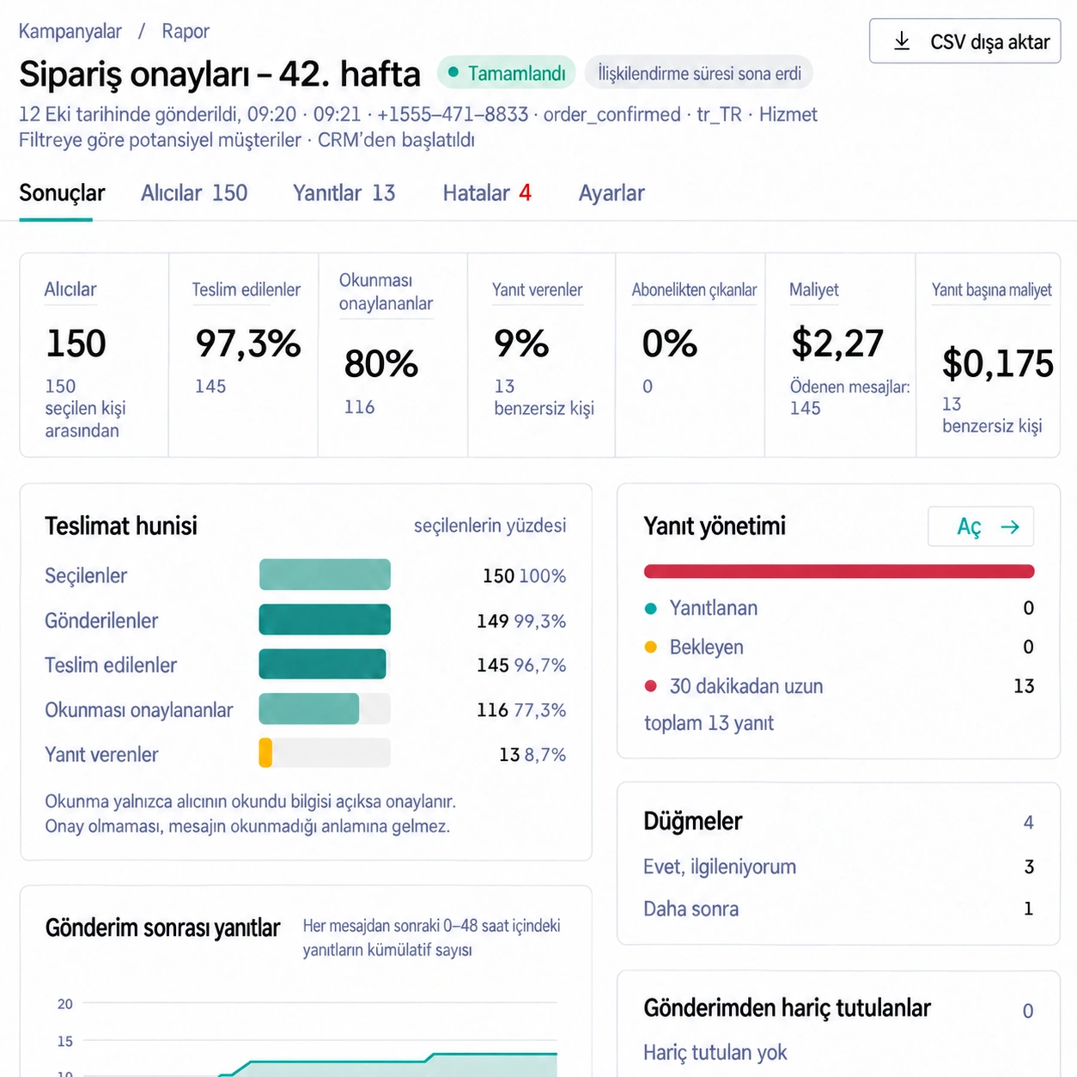Click the green Tamamlandı status dot
Viewport: 1077px width, 1077px height.
point(453,72)
